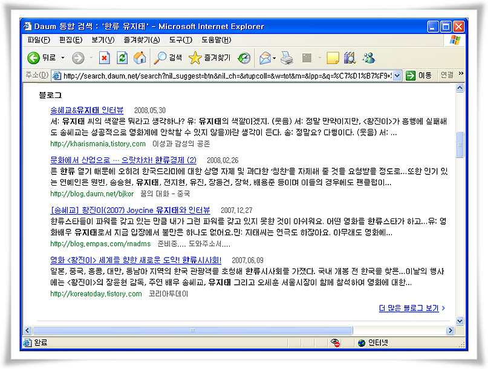Click the IE title bar page icon
Image resolution: width=488 pixels, height=369 pixels.
point(27,26)
